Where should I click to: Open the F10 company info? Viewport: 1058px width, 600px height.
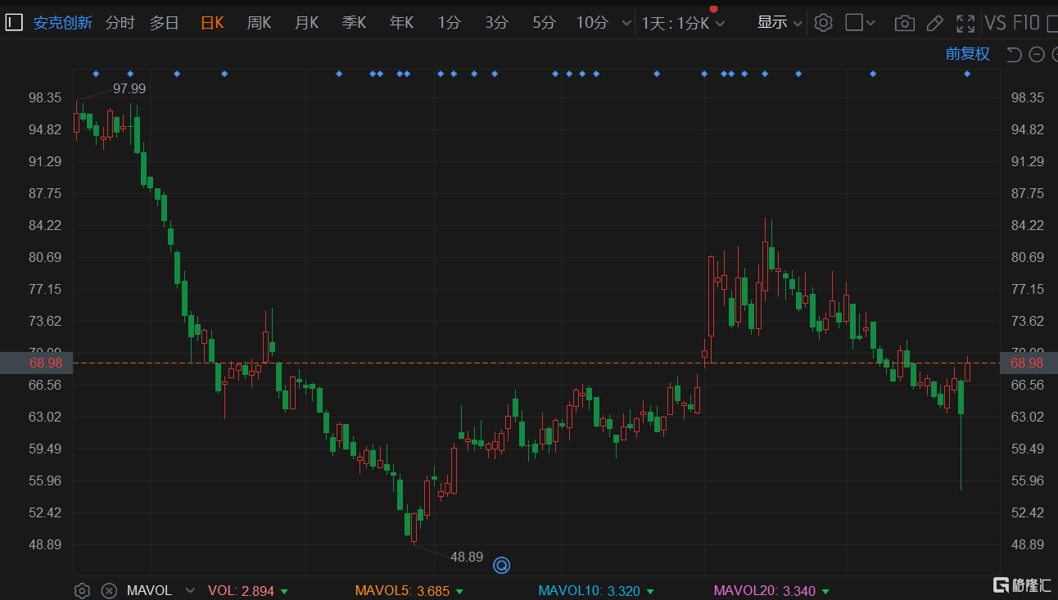[x=1026, y=23]
